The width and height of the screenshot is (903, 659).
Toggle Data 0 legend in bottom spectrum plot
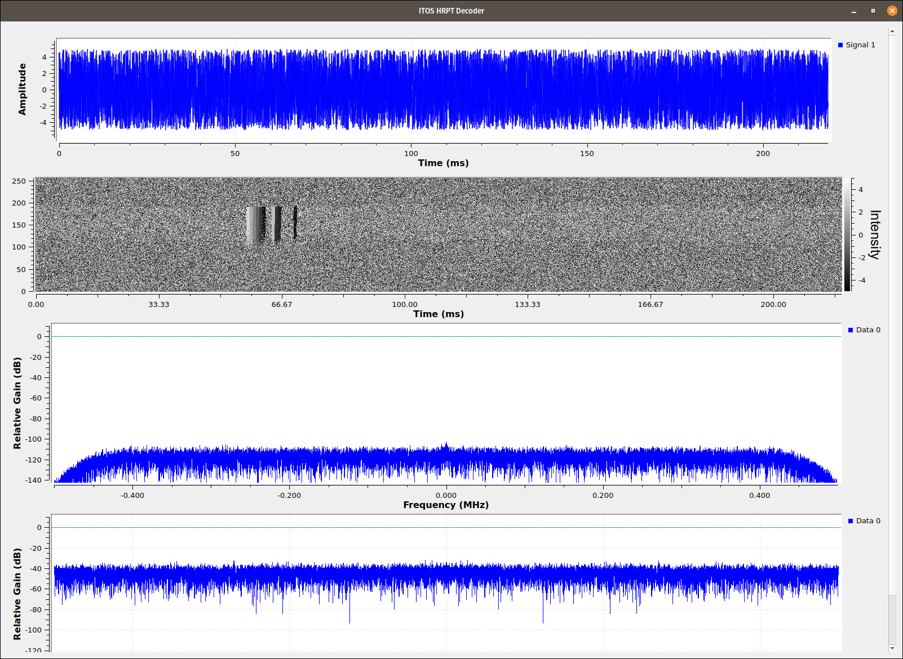[x=864, y=521]
